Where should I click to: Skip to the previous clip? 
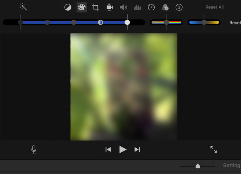(x=108, y=149)
